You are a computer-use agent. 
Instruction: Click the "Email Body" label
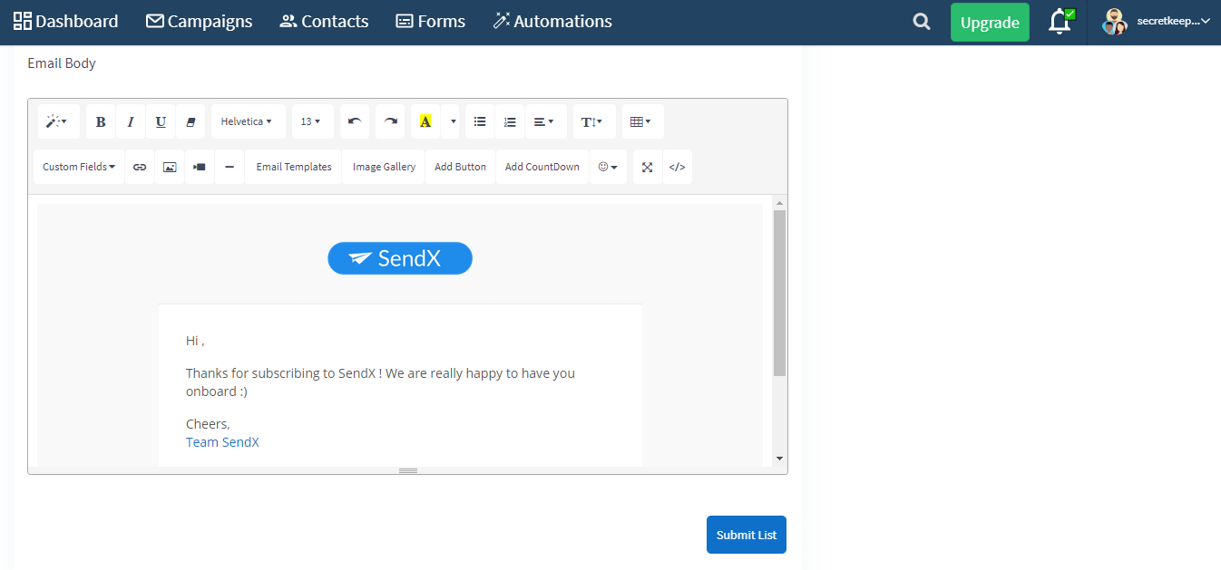coord(62,63)
